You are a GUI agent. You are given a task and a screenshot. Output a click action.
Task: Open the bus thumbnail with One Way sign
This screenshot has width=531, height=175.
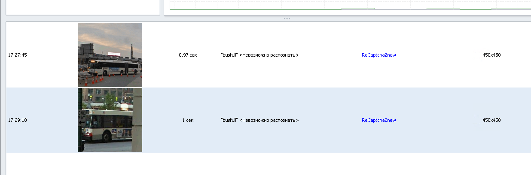point(110,120)
